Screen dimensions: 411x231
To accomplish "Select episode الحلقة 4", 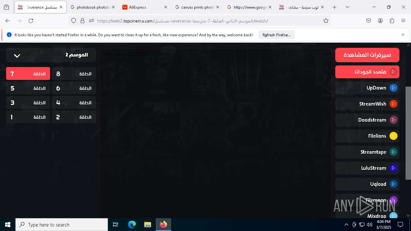I will click(x=74, y=103).
